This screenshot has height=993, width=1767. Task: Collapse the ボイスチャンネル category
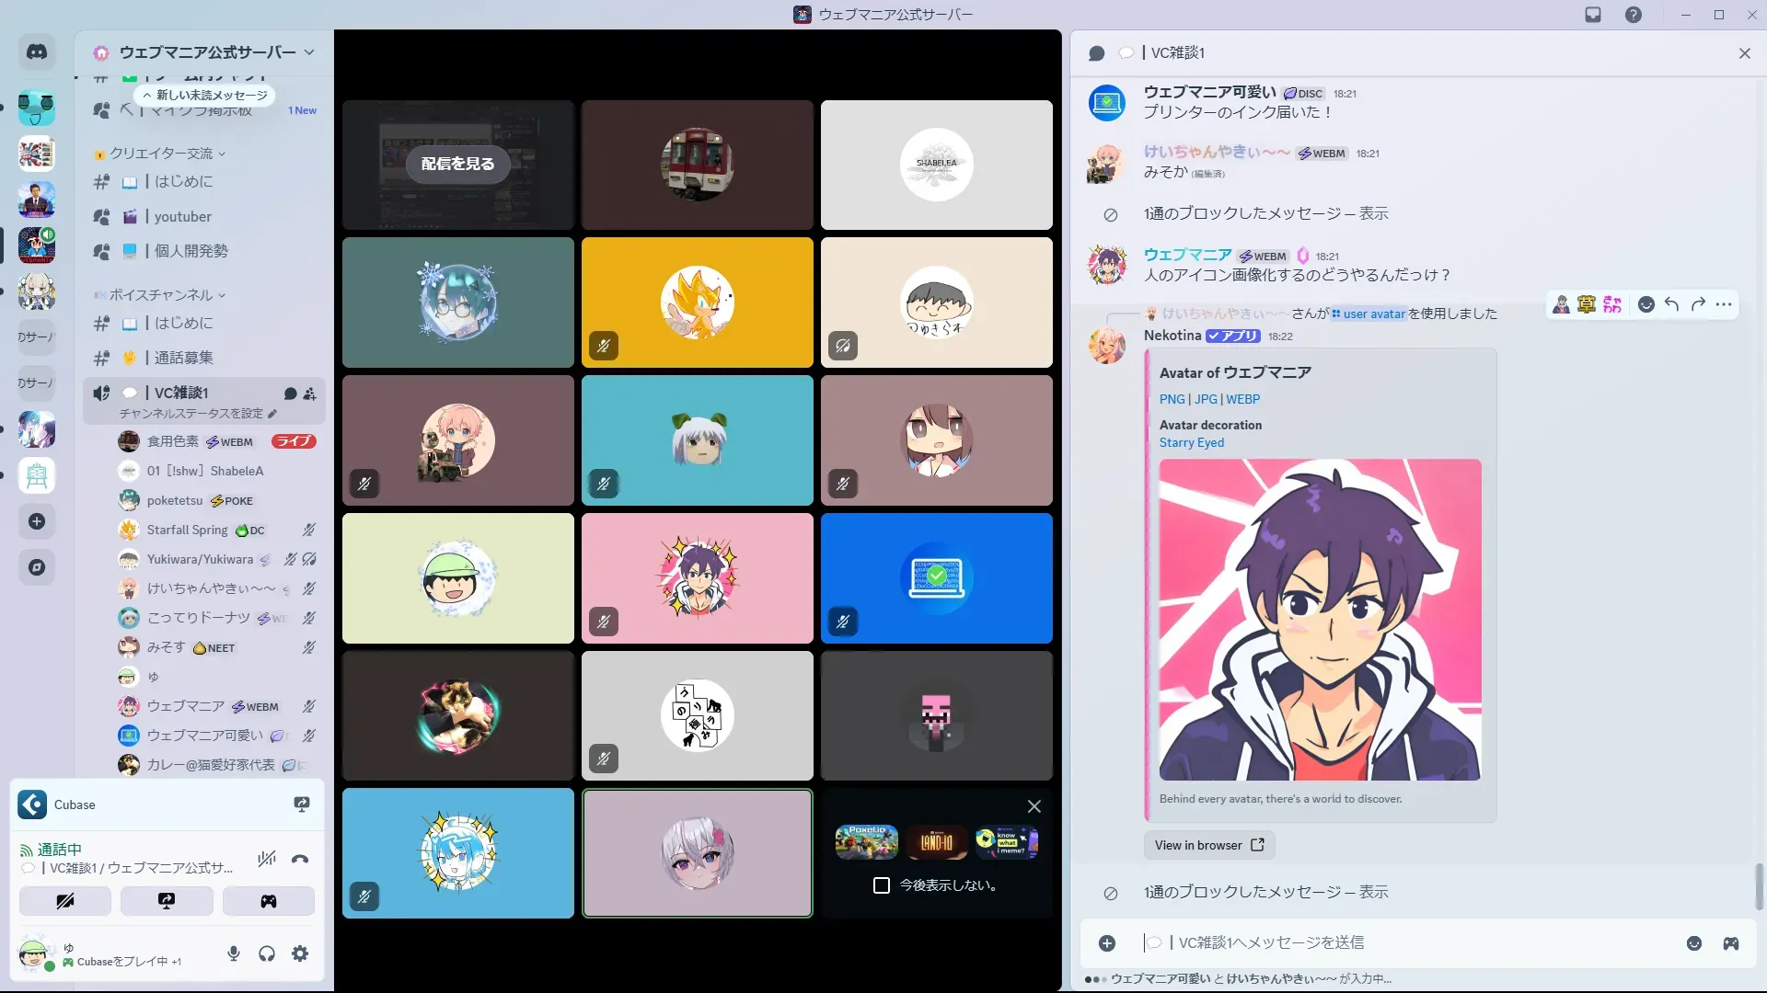[x=162, y=295]
